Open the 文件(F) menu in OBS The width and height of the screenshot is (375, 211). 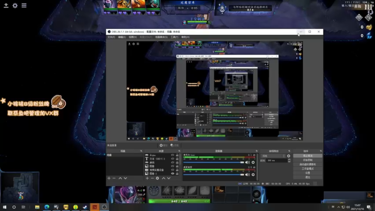pyautogui.click(x=111, y=37)
